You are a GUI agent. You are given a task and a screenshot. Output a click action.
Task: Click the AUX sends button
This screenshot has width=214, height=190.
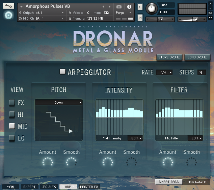pyautogui.click(x=210, y=13)
